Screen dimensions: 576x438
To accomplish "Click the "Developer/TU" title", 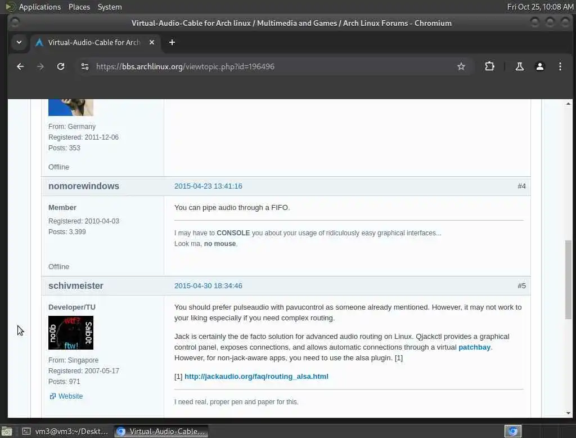I will coord(72,307).
